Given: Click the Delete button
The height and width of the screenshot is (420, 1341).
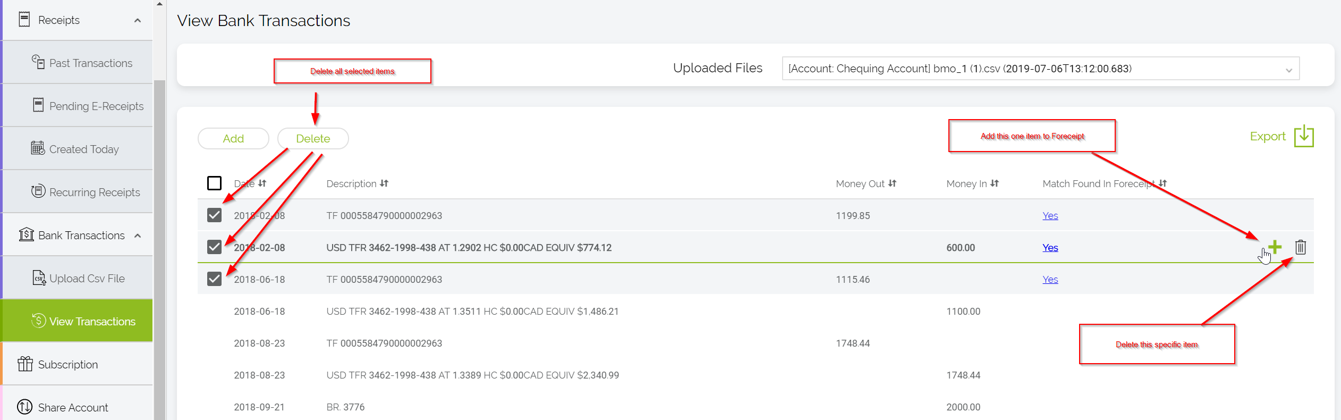Looking at the screenshot, I should [x=313, y=138].
